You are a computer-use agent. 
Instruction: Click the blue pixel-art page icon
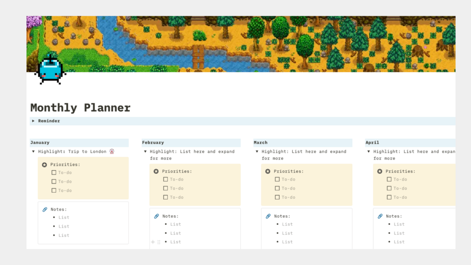50,70
